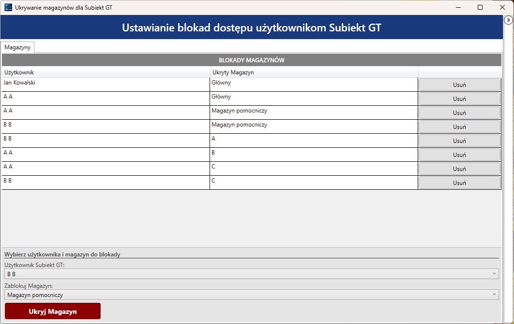Remove A A warehouse C block
This screenshot has height=324, width=514.
[x=459, y=169]
